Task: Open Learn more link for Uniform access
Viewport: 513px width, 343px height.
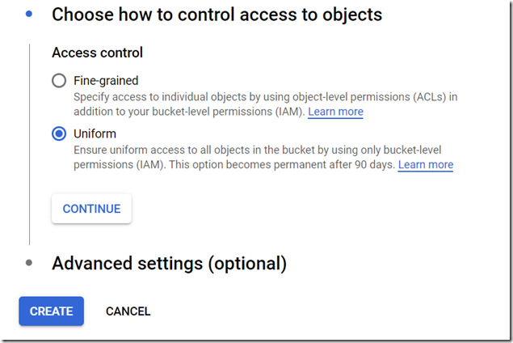Action: click(426, 165)
